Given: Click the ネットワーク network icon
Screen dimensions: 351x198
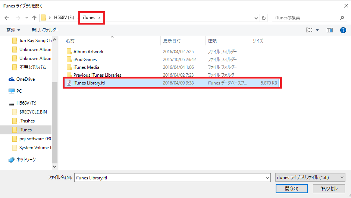Looking at the screenshot, I should pyautogui.click(x=12, y=160).
